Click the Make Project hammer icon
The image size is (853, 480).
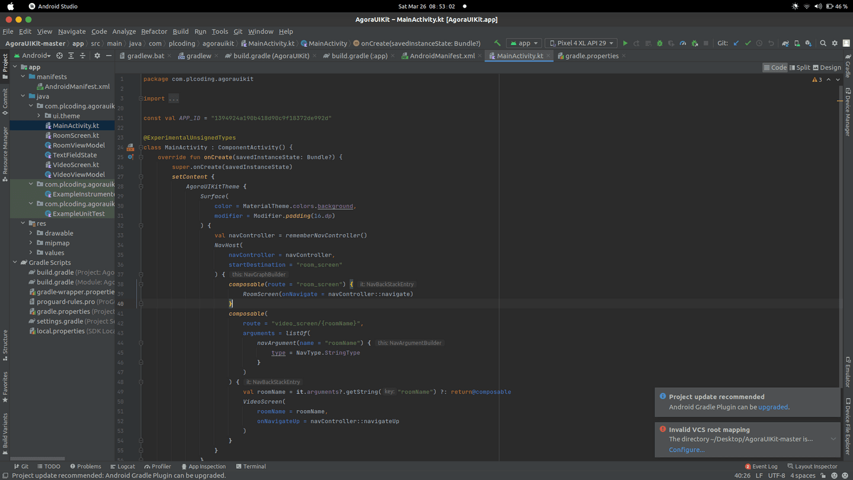[x=498, y=43]
